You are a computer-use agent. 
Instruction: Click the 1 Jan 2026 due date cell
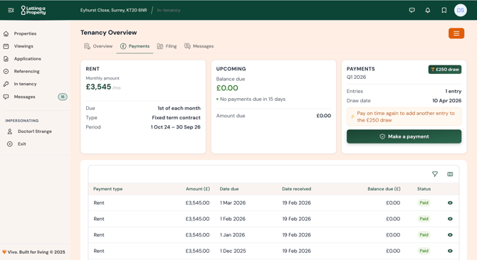(232, 235)
